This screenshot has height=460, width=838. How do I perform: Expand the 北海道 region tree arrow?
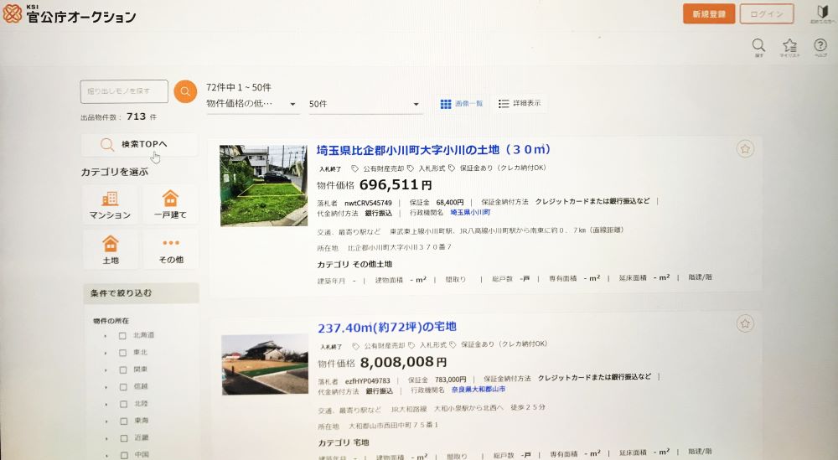(106, 336)
